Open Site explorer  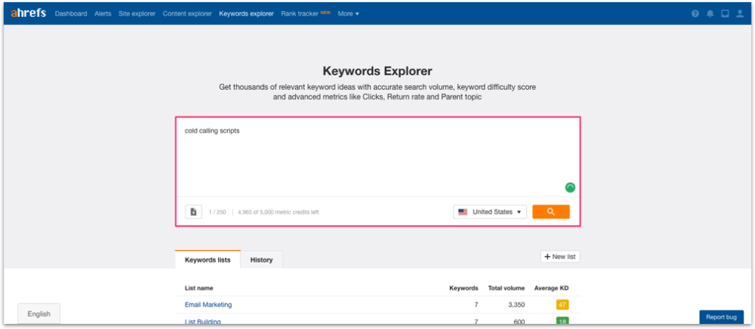[x=136, y=13]
